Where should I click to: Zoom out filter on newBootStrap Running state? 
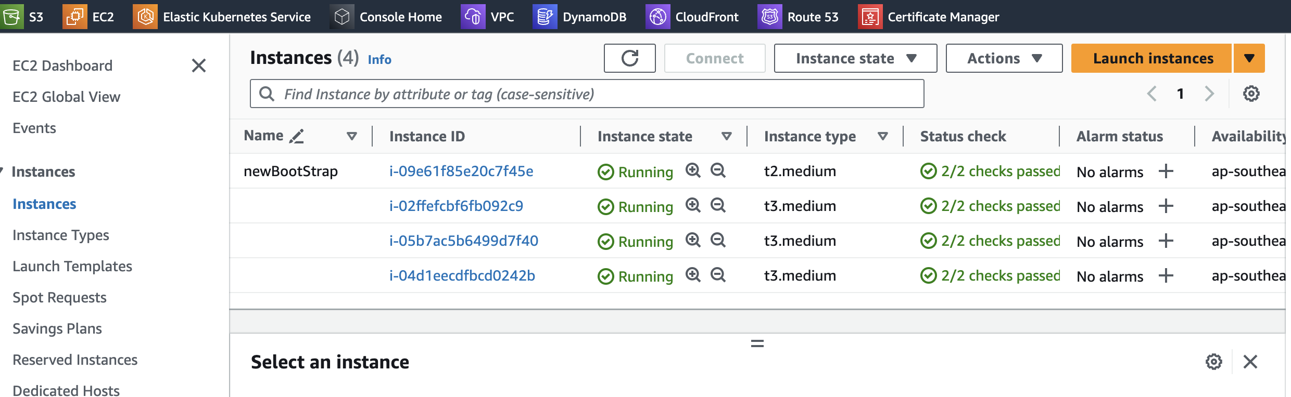click(718, 170)
